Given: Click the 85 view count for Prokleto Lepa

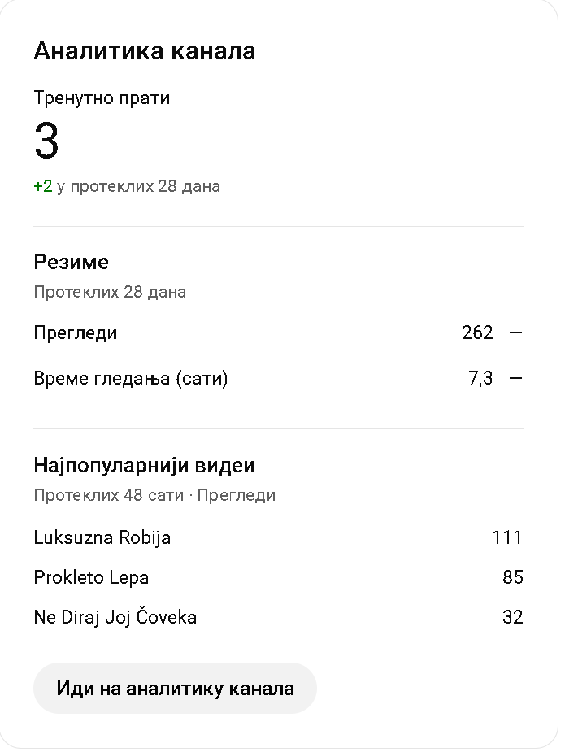Looking at the screenshot, I should point(513,577).
